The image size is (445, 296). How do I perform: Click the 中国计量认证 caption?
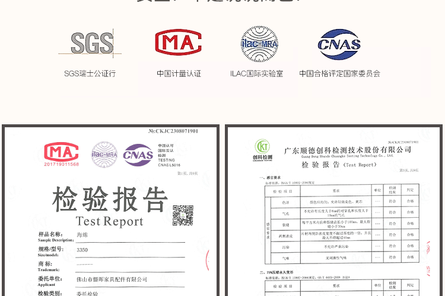click(179, 73)
